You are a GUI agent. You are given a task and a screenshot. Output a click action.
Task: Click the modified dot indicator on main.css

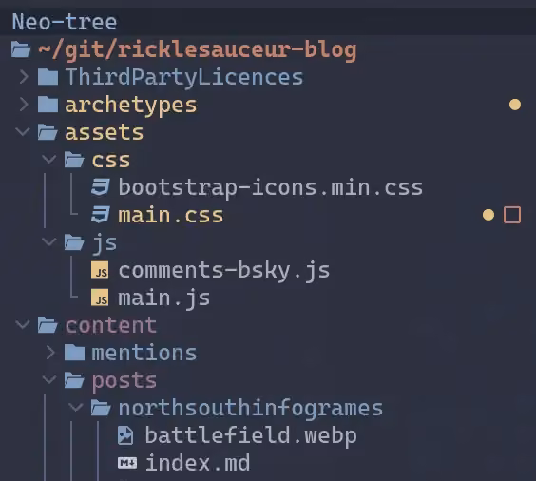488,215
